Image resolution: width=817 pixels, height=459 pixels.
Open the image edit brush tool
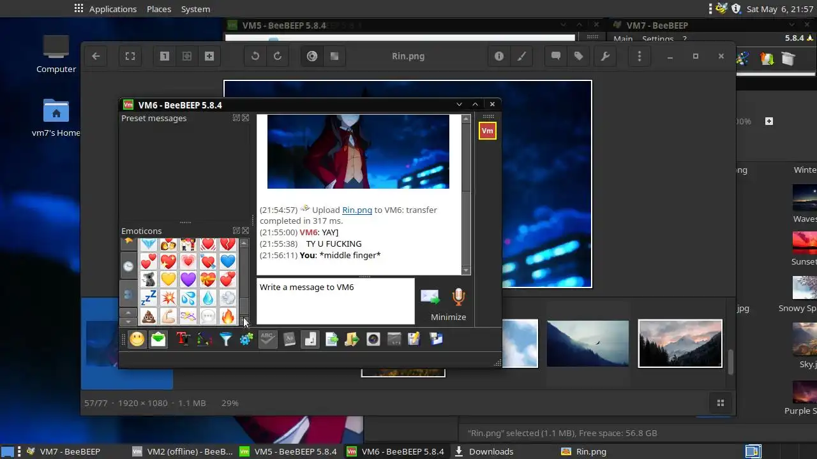click(x=521, y=56)
